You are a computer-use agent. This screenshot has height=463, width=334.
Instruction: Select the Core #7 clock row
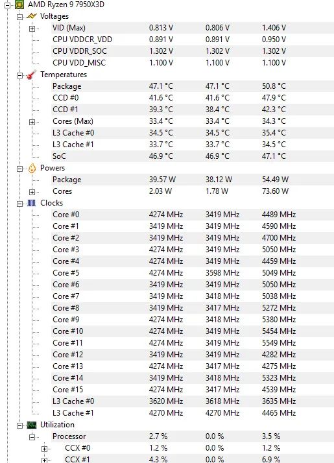click(193, 296)
